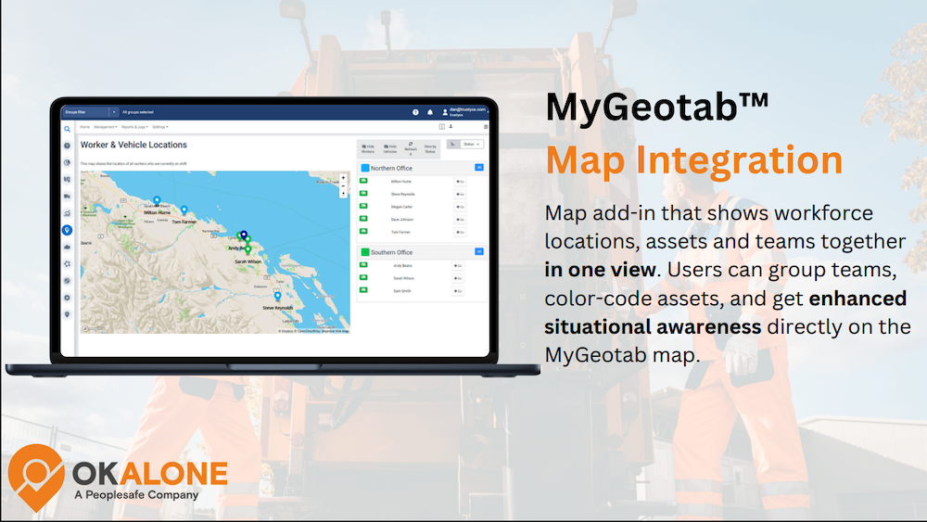
Task: Click the Steve Reynolds map pin
Action: pos(277,296)
